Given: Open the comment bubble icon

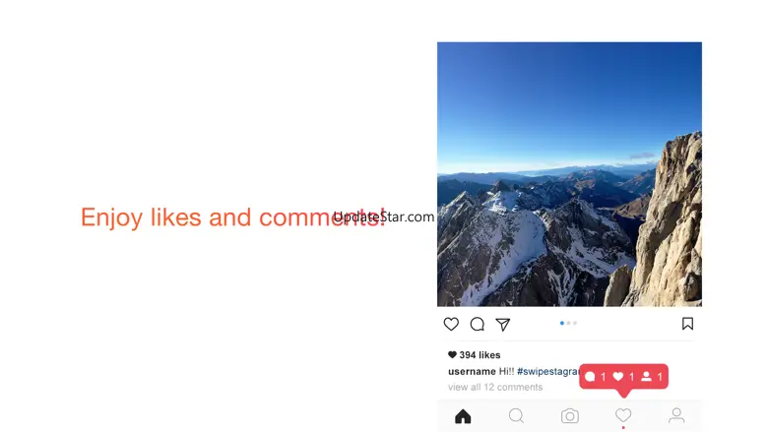Looking at the screenshot, I should point(478,324).
